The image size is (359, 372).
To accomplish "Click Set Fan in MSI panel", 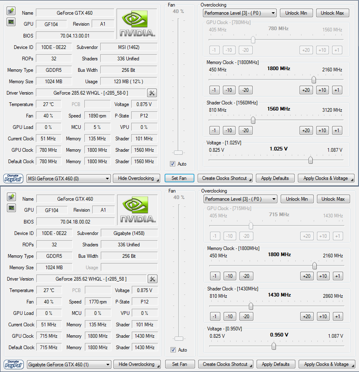I will tap(179, 178).
